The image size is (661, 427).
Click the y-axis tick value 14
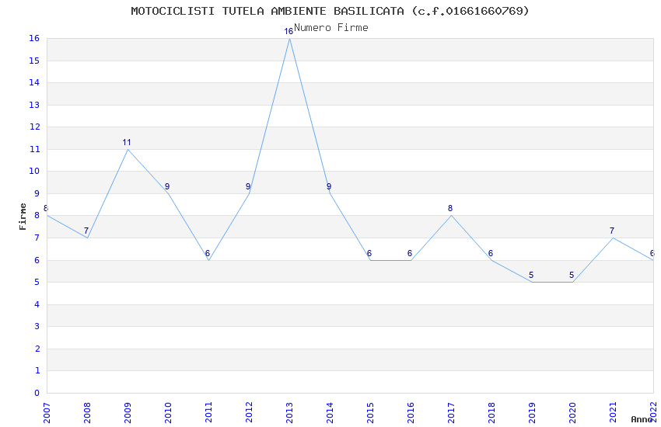pyautogui.click(x=34, y=83)
